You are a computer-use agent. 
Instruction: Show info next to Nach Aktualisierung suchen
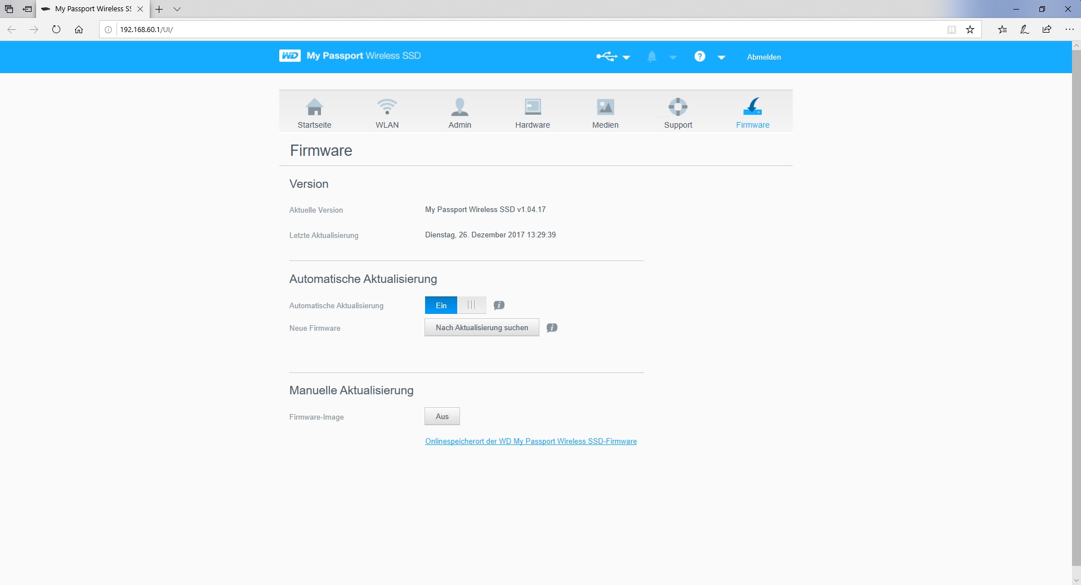point(552,328)
